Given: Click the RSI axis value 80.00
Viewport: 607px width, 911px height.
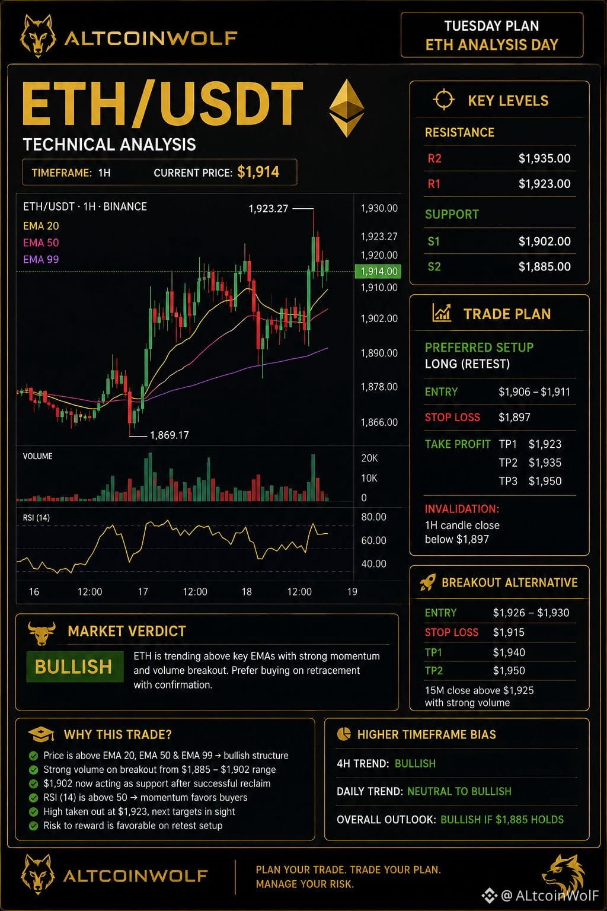Looking at the screenshot, I should [373, 517].
